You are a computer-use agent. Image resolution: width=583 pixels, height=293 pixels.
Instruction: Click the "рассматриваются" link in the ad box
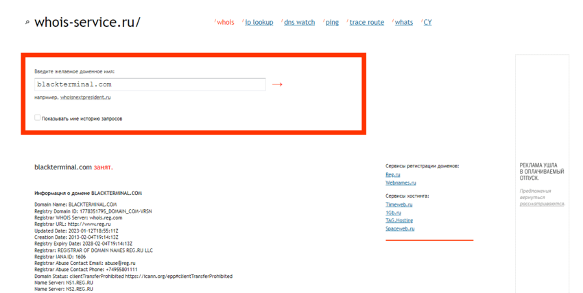[541, 204]
